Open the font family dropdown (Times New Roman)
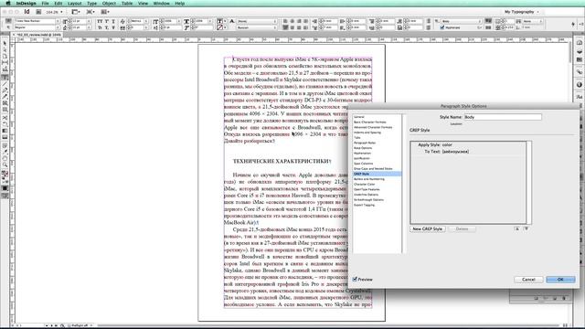The image size is (585, 329). 37,21
